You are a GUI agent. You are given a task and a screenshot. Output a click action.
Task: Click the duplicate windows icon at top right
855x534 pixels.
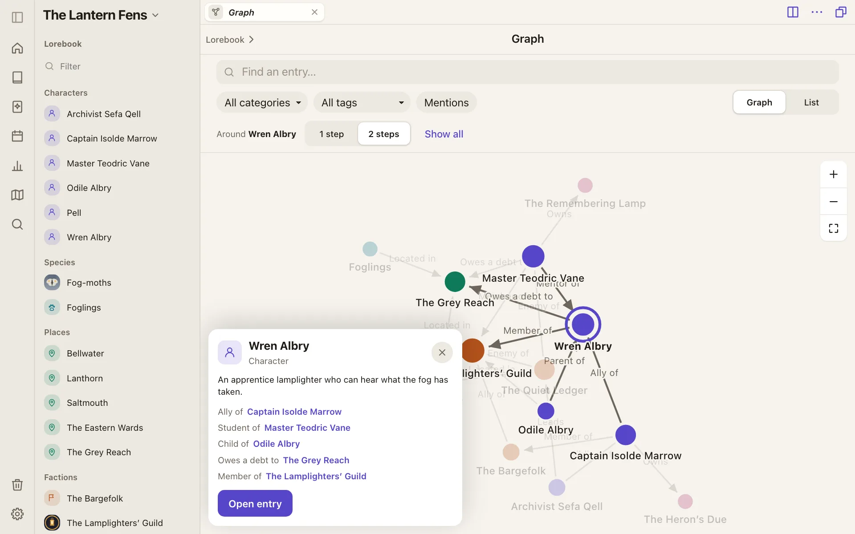click(x=841, y=12)
